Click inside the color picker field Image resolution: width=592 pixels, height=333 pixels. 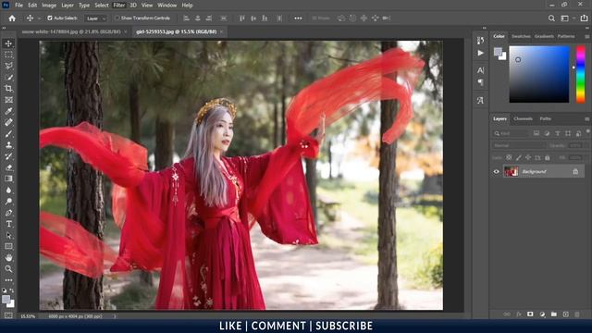coord(539,74)
